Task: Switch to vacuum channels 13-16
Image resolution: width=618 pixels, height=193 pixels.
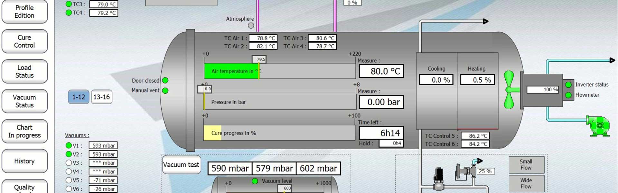Action: click(101, 97)
